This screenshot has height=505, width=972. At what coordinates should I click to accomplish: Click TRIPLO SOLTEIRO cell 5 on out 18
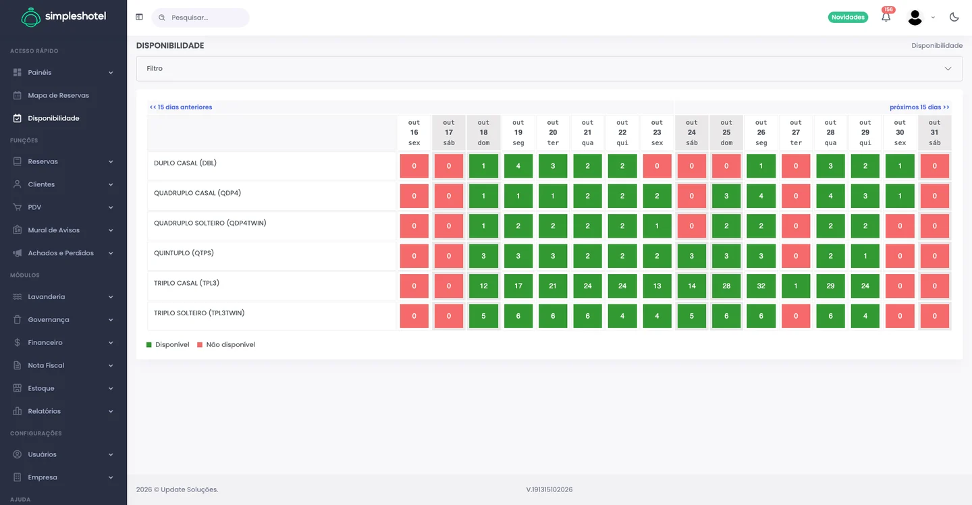click(x=483, y=316)
